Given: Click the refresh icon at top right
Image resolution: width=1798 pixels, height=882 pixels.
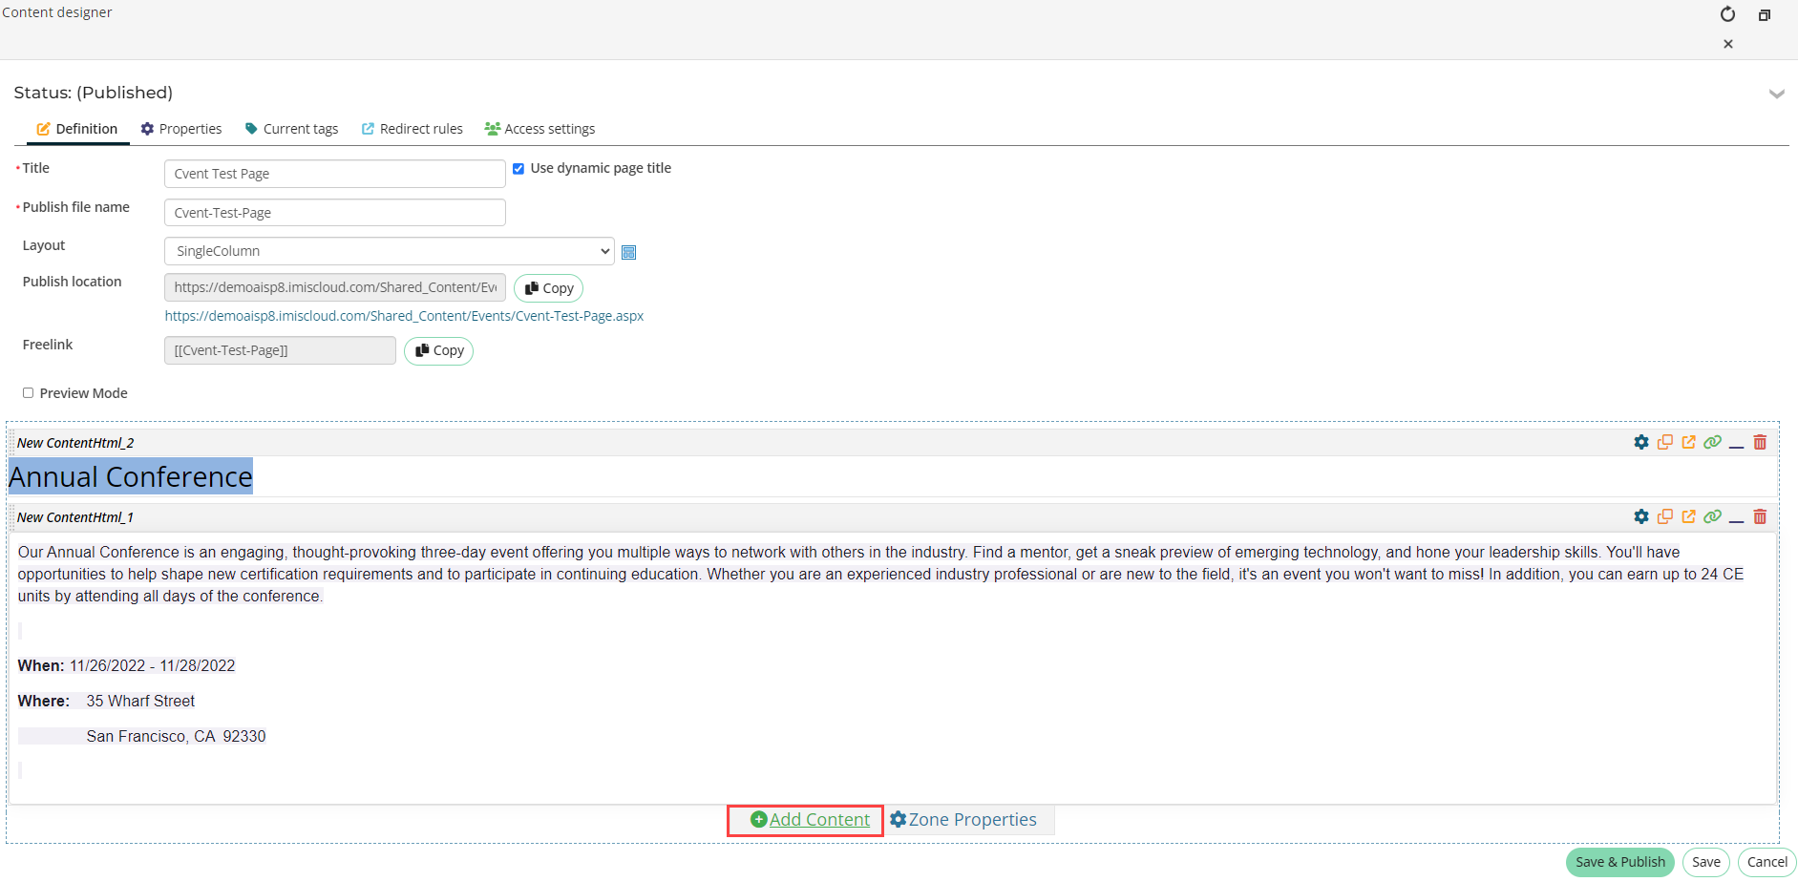Looking at the screenshot, I should (1727, 14).
